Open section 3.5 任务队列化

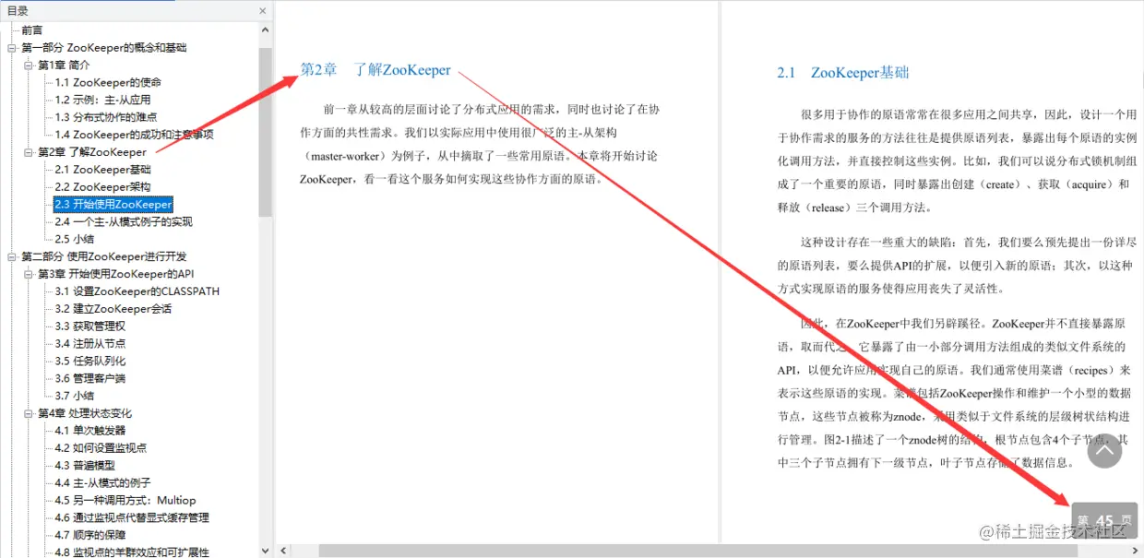pyautogui.click(x=89, y=361)
